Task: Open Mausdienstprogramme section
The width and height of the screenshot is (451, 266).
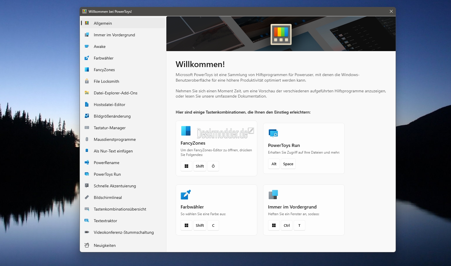Action: (x=123, y=139)
